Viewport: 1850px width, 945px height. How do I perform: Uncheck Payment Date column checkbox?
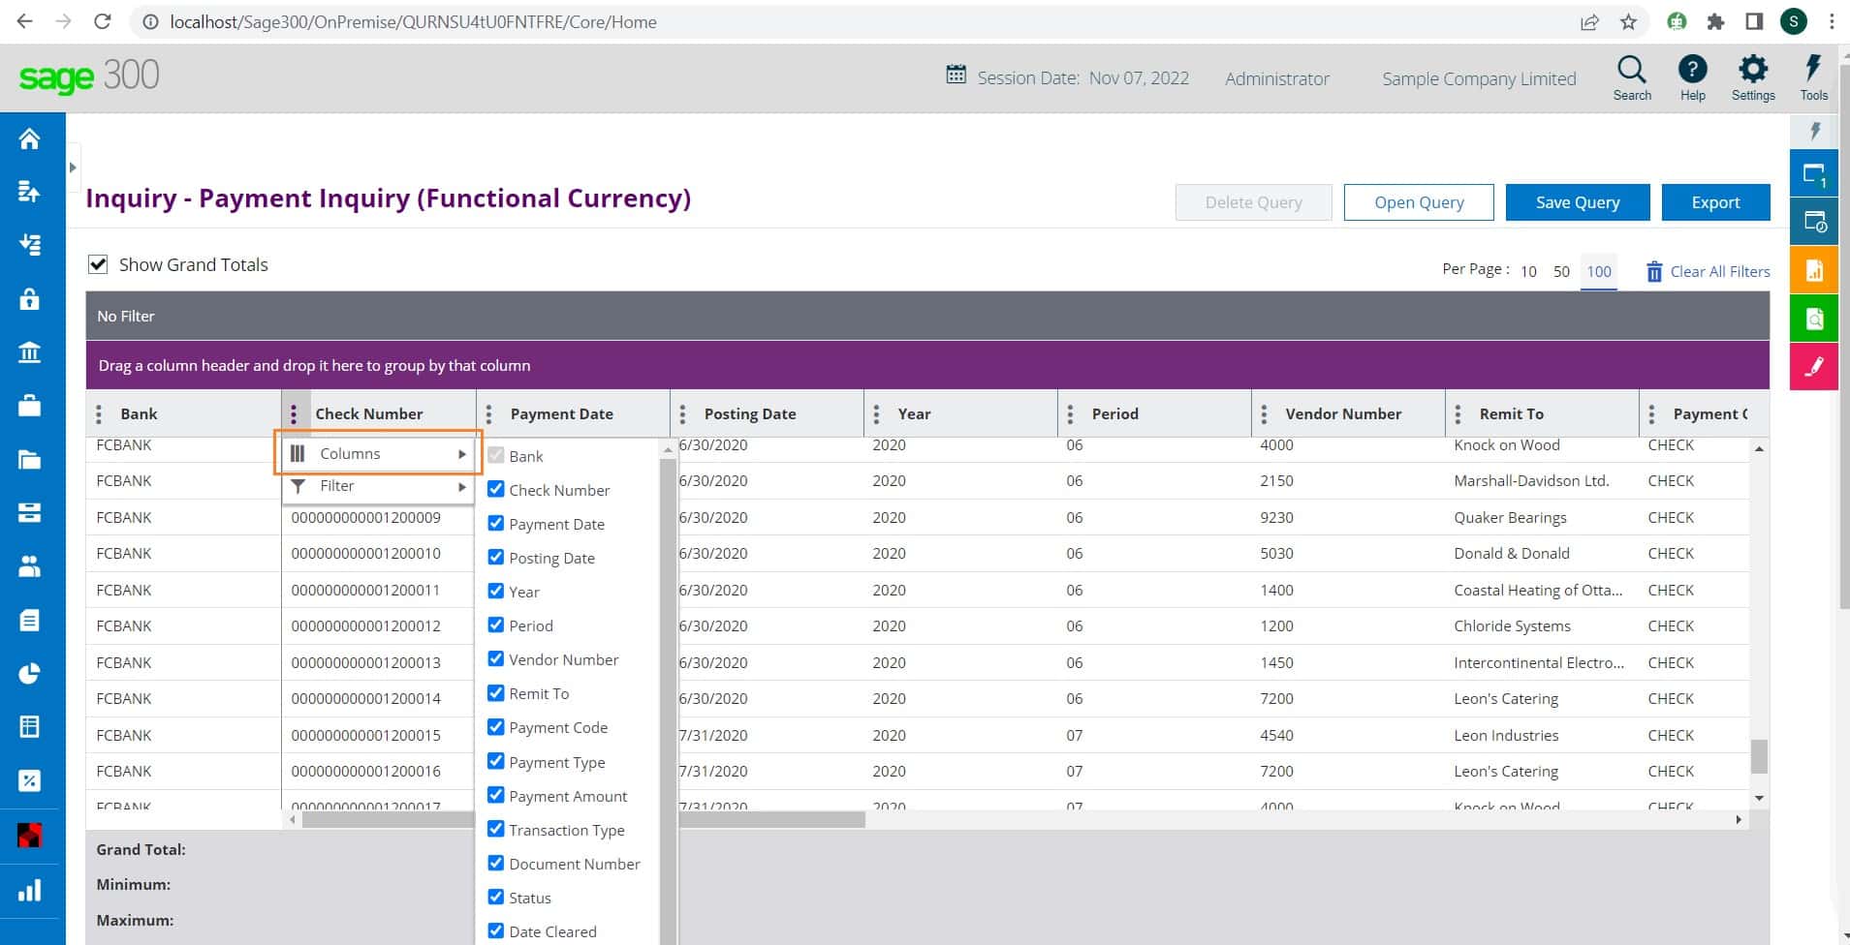point(495,523)
